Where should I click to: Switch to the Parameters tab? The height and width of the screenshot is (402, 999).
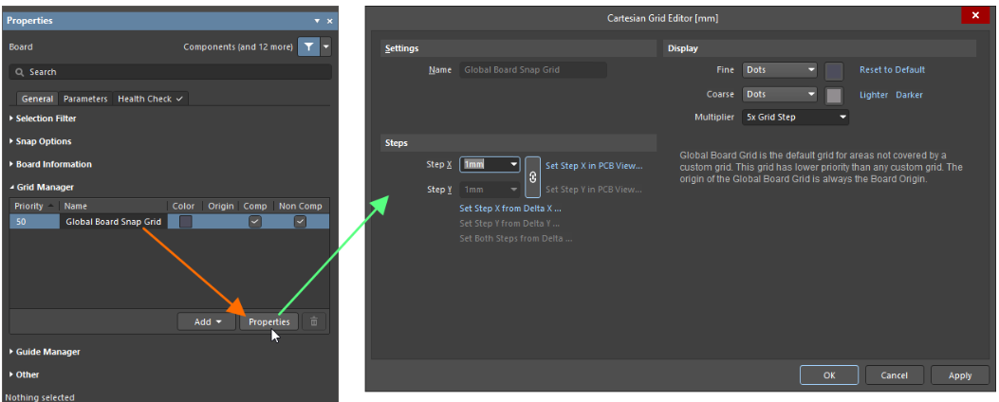pyautogui.click(x=85, y=99)
